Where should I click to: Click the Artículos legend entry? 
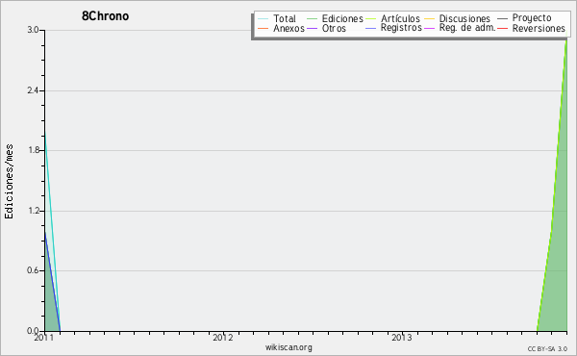[392, 18]
